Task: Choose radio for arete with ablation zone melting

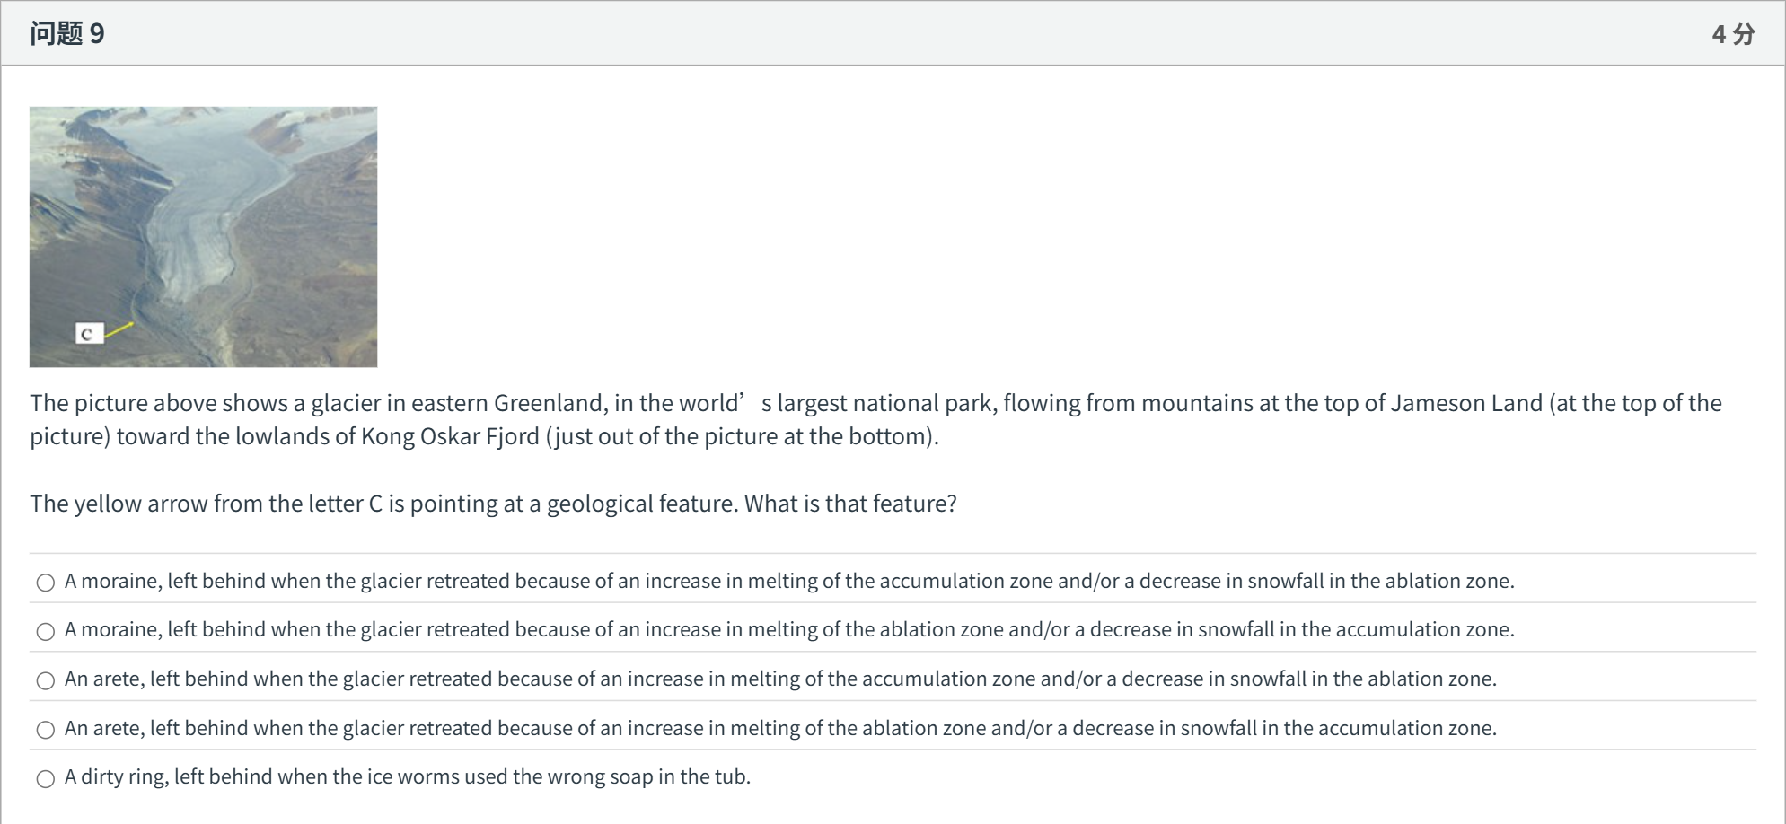Action: (x=46, y=730)
